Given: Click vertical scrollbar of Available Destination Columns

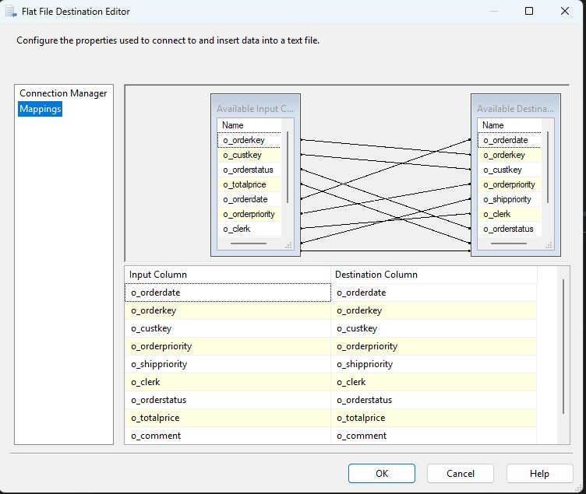Looking at the screenshot, I should 548,167.
